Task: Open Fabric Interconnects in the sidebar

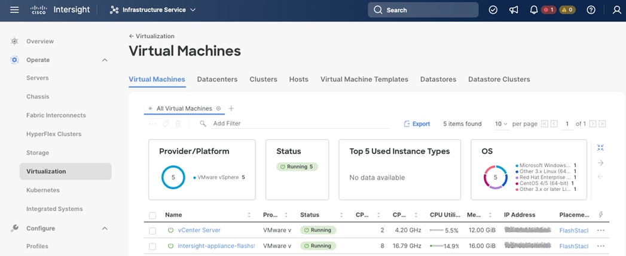Action: coord(56,115)
